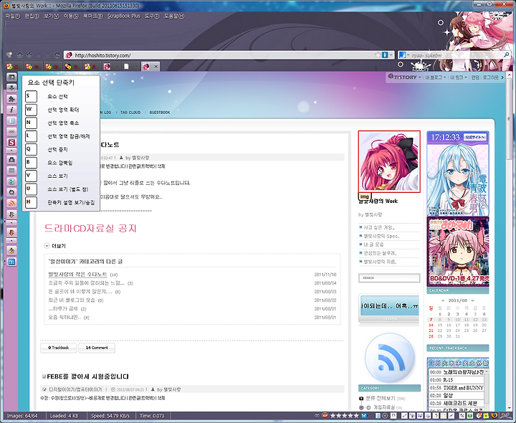Viewport: 516px width, 423px height.
Task: Click the 0 Trackback button
Action: click(59, 348)
